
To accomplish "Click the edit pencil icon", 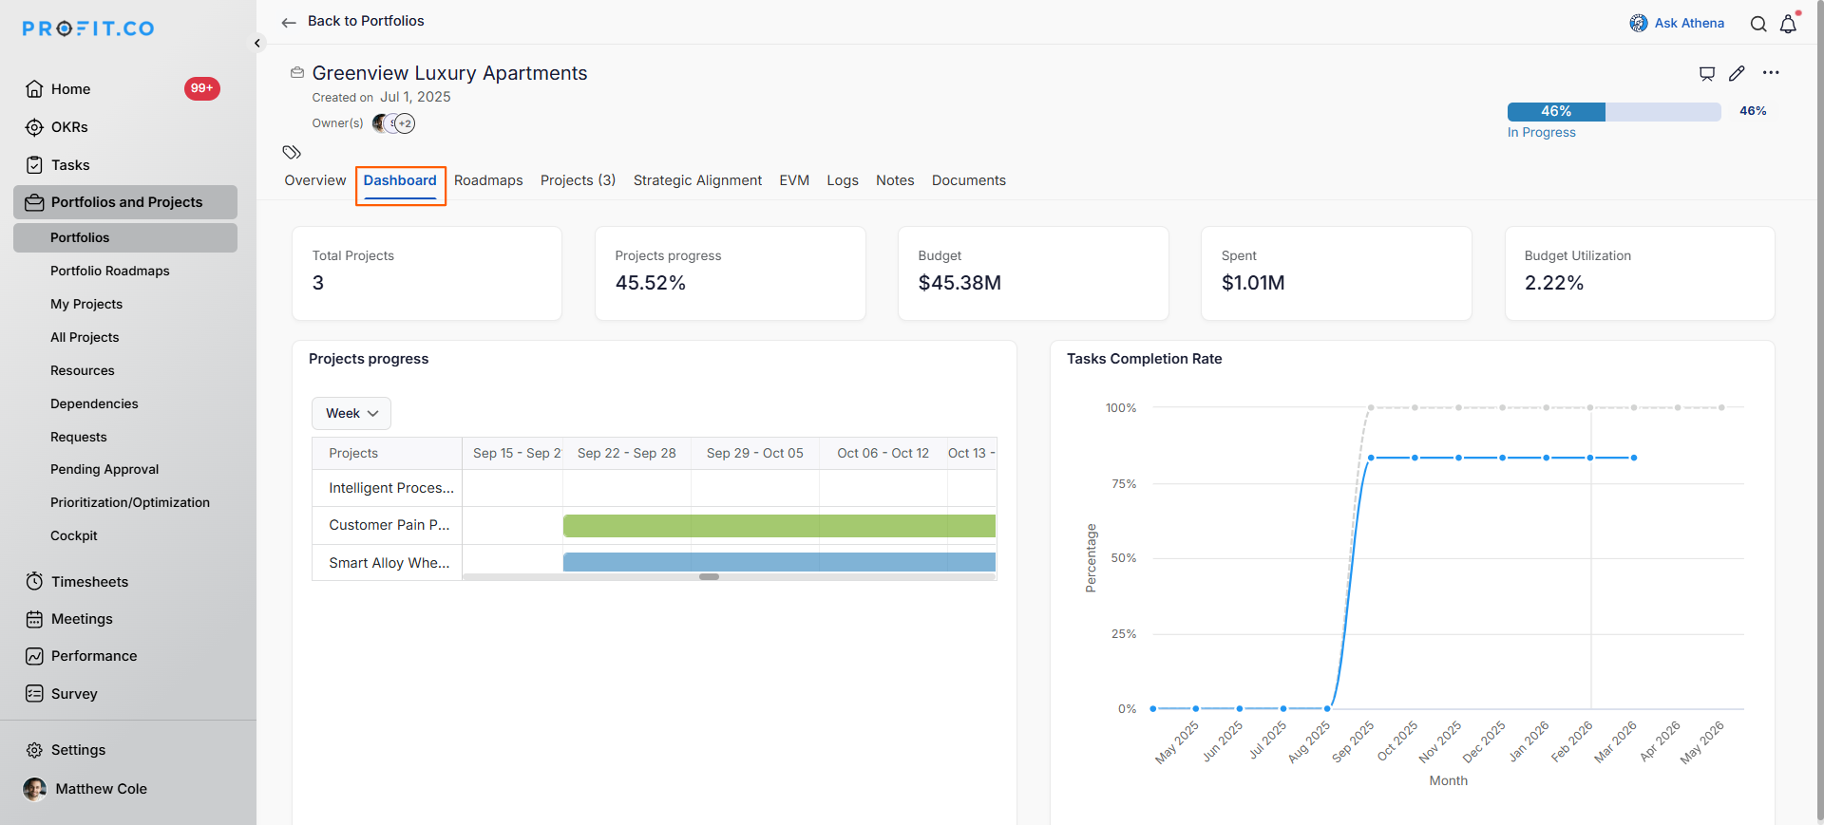I will click(1737, 73).
